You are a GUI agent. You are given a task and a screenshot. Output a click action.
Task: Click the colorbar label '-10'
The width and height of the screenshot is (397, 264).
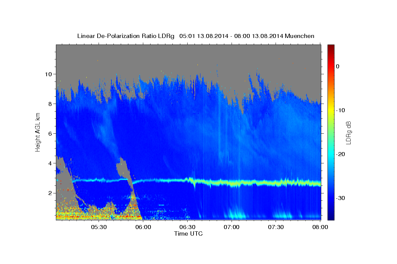point(341,110)
